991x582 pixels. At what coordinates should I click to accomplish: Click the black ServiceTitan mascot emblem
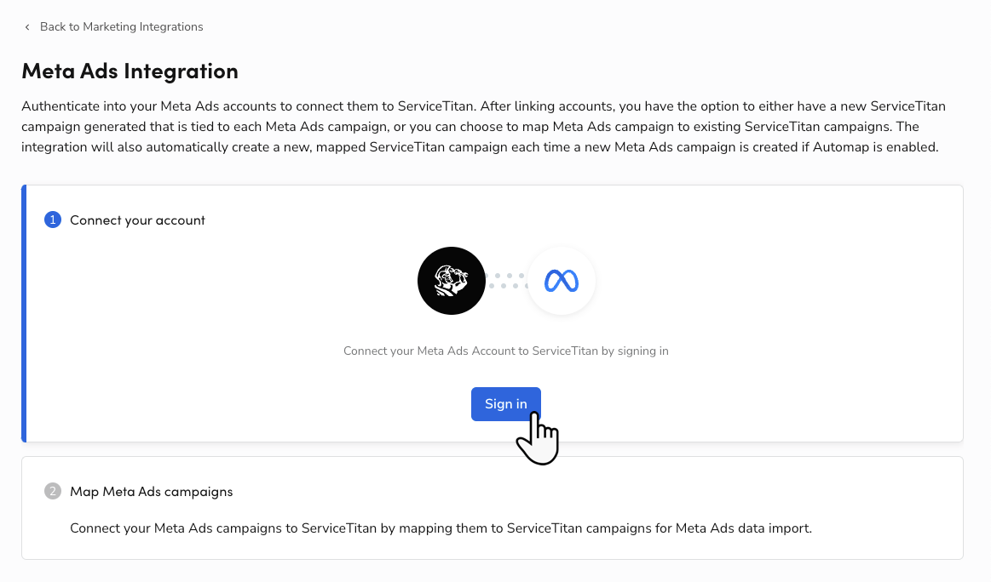(x=452, y=281)
